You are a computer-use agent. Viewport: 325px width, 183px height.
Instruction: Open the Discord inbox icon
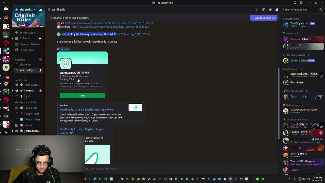coord(295,3)
